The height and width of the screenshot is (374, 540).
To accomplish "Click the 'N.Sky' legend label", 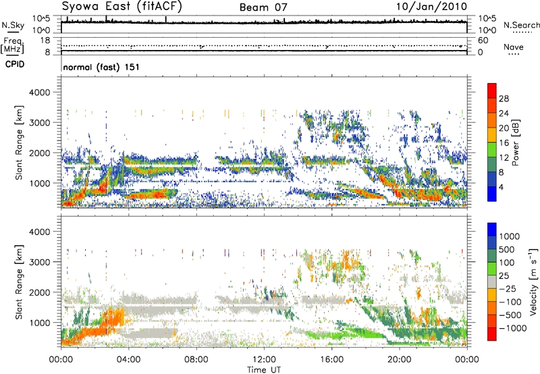I will click(13, 25).
